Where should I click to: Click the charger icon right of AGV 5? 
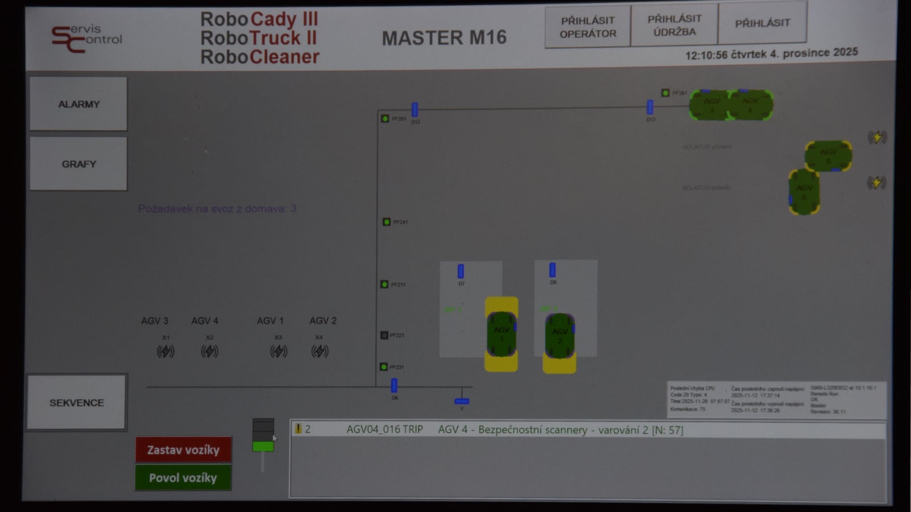[877, 183]
